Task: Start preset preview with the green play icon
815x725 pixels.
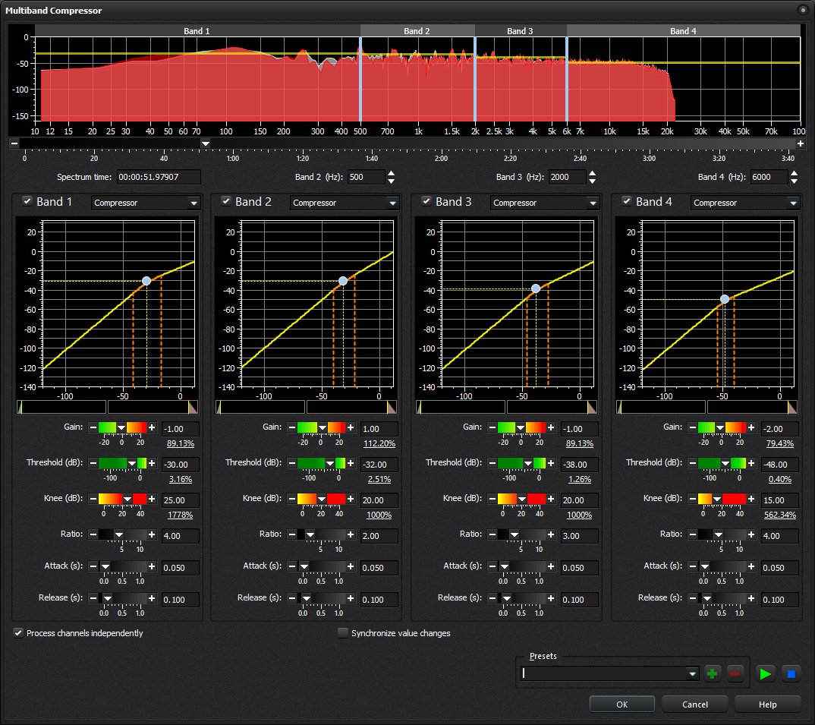Action: [x=765, y=673]
